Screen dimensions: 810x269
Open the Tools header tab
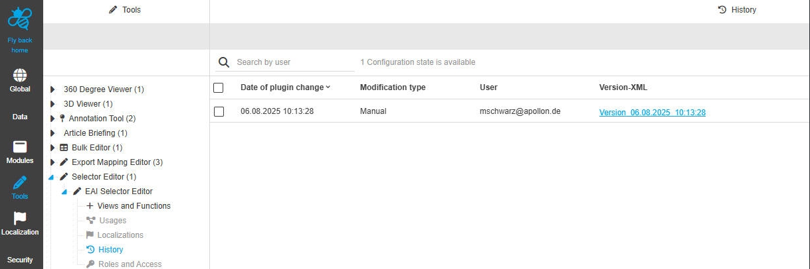tap(125, 10)
